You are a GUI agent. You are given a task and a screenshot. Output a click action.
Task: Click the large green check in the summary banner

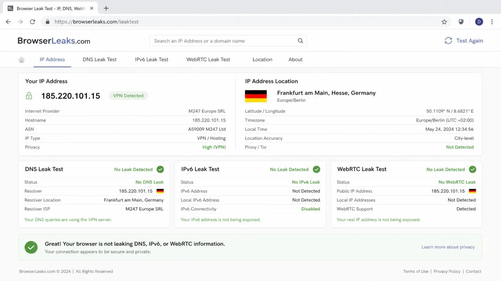[31, 247]
